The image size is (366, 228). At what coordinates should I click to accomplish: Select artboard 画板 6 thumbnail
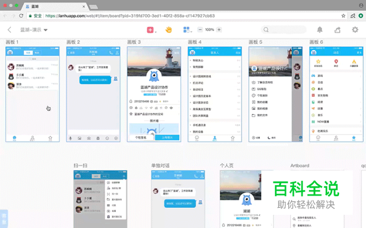click(336, 94)
